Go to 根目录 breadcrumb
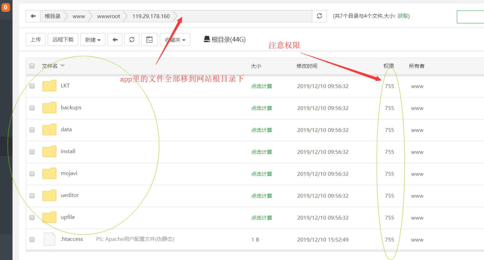Image resolution: width=484 pixels, height=260 pixels. (x=53, y=16)
